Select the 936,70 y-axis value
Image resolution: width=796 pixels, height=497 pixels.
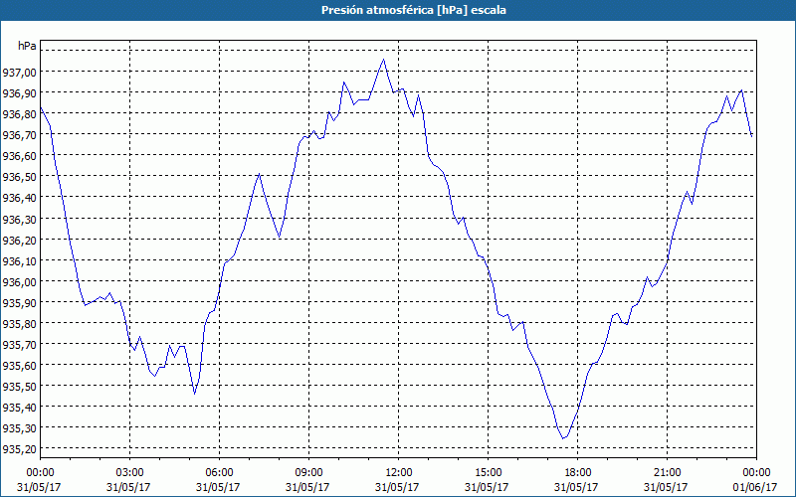tap(20, 135)
